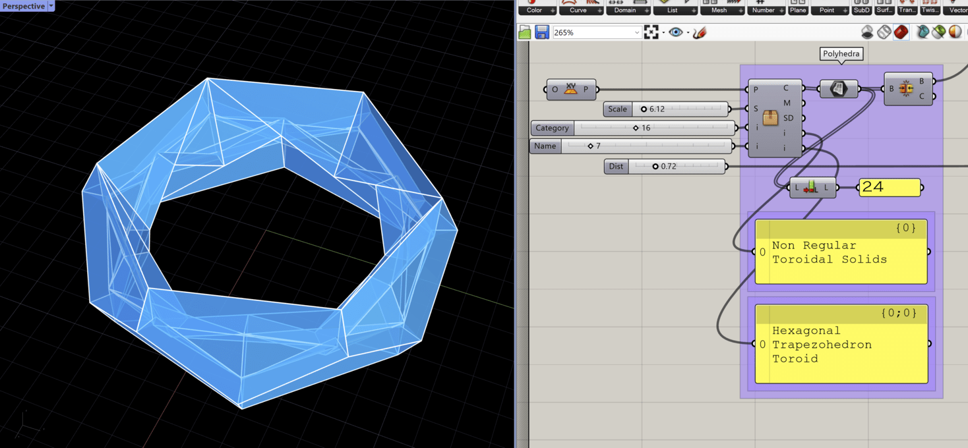This screenshot has height=448, width=968.
Task: Select the Non Regular Toroidal Solids panel
Action: click(x=841, y=252)
